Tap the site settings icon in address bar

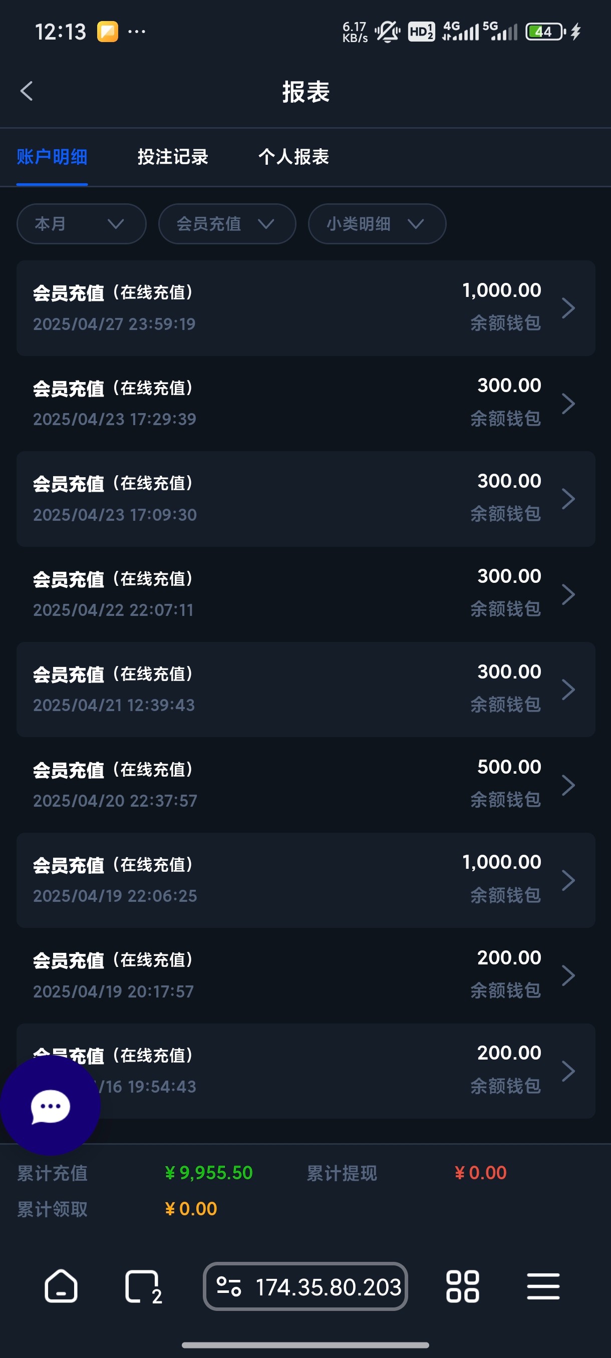pyautogui.click(x=229, y=1286)
